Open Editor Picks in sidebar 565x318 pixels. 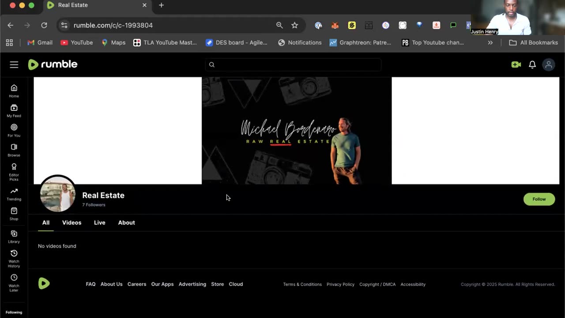(14, 172)
